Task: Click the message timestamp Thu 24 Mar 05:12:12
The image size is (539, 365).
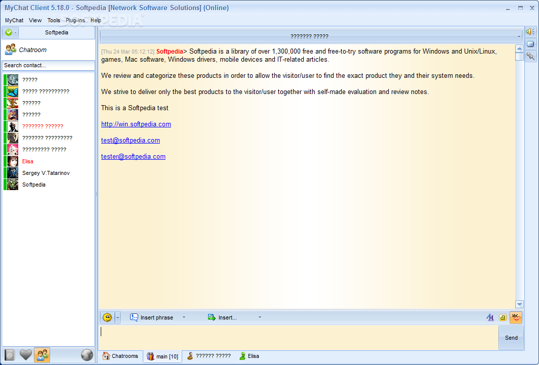Action: 128,52
